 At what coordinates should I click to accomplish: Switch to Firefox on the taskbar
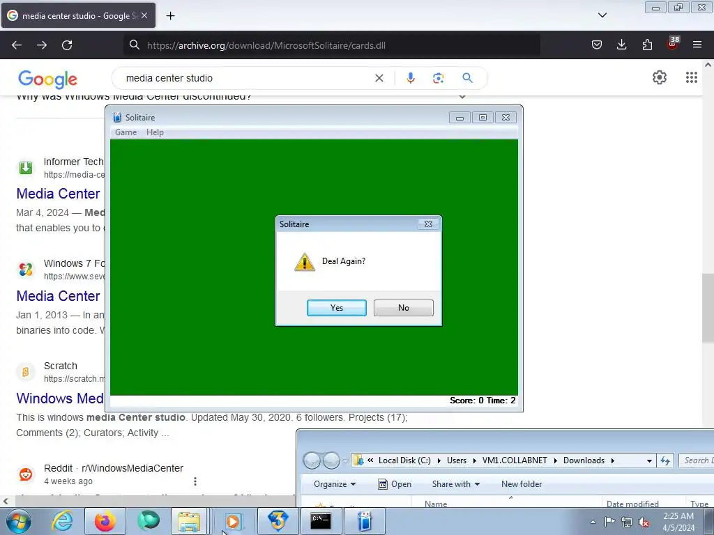pos(105,521)
